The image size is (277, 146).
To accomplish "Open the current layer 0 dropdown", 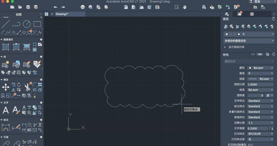I will pos(249,34).
